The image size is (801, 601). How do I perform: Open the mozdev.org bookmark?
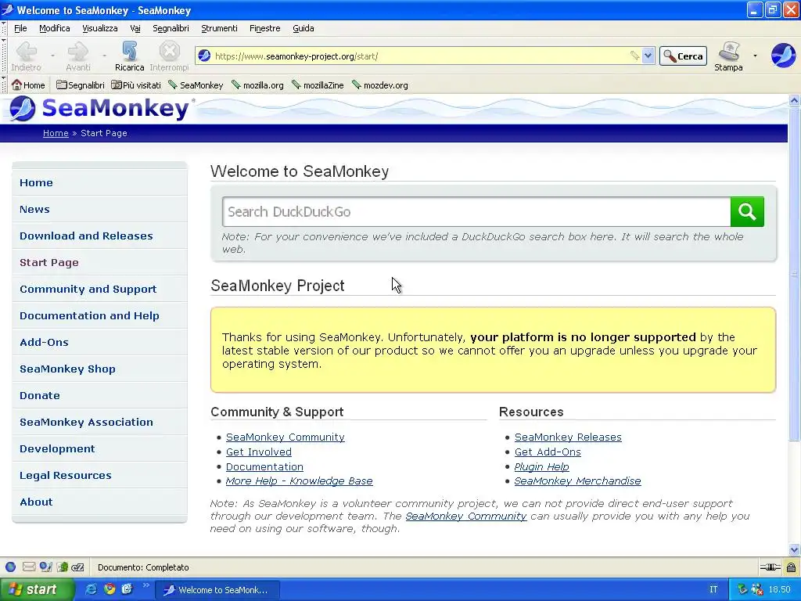click(380, 85)
